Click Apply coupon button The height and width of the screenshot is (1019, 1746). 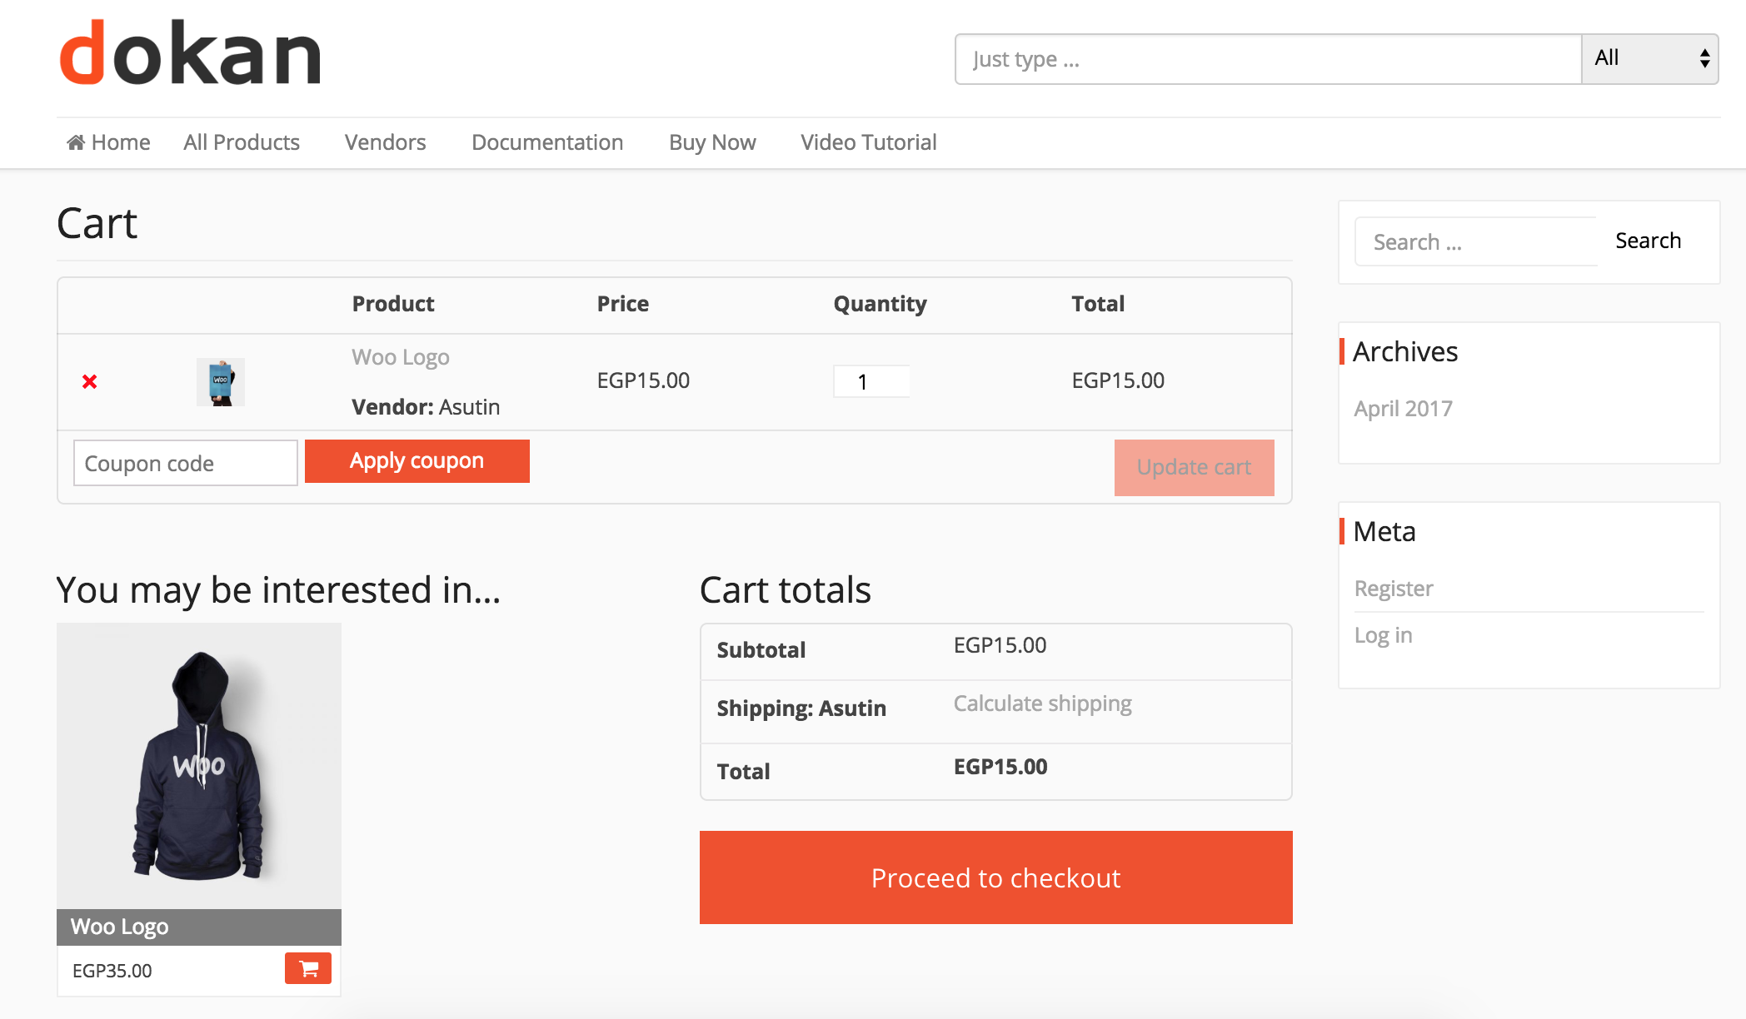[x=417, y=461]
